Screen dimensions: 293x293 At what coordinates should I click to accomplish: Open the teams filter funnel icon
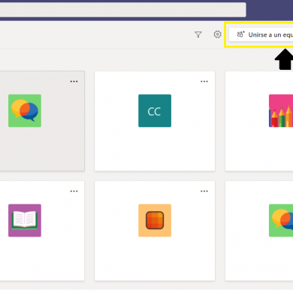[198, 35]
